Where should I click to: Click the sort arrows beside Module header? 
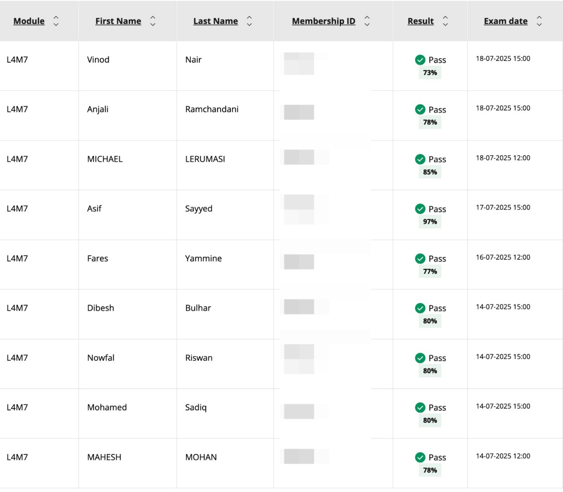point(56,21)
